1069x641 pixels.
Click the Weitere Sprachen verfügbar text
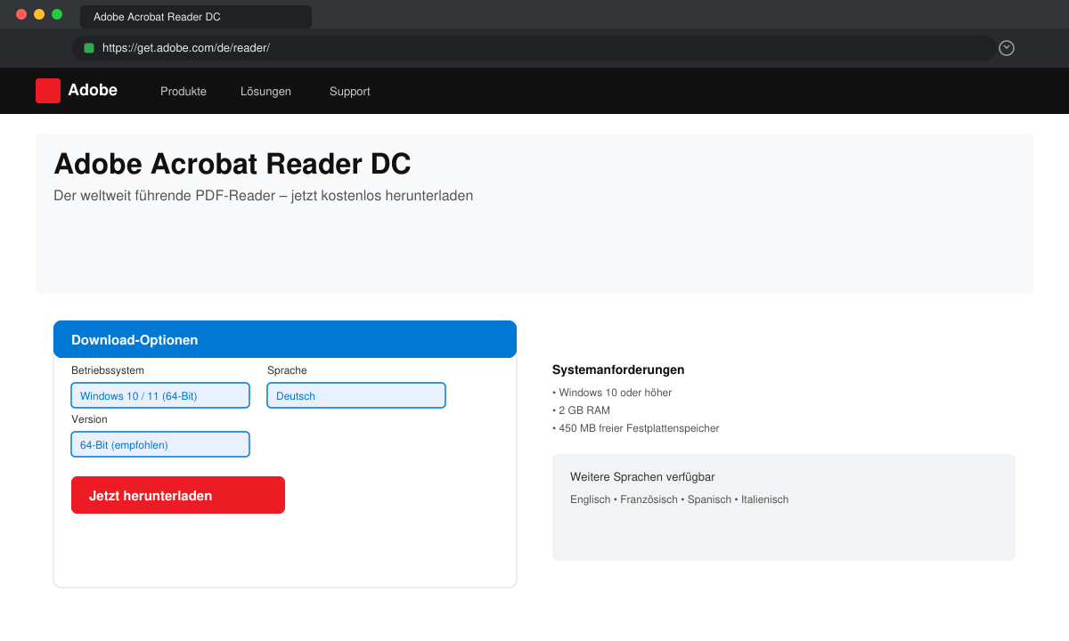tap(642, 476)
